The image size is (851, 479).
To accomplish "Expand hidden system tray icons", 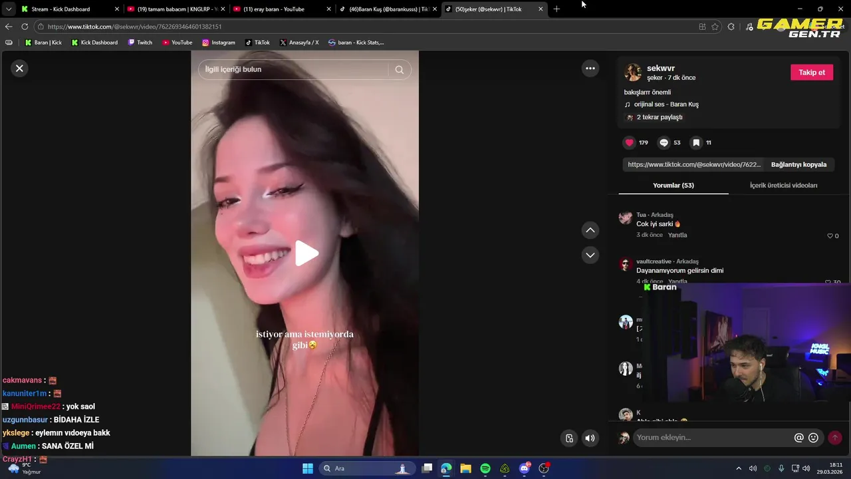I will 738,468.
